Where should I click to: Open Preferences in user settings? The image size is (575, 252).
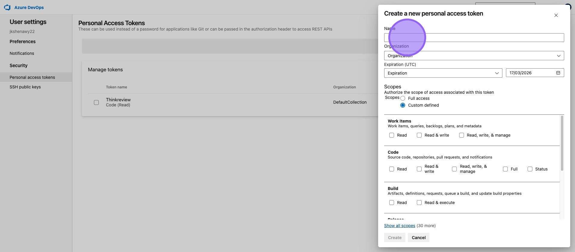coord(23,41)
